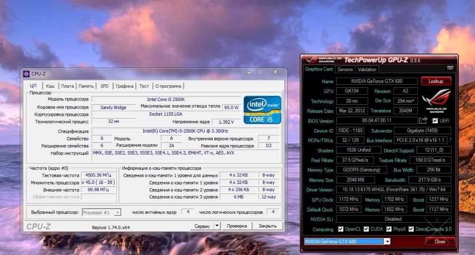Click the GPU Name field NVIDIA GeForce GTX 680

click(x=377, y=81)
